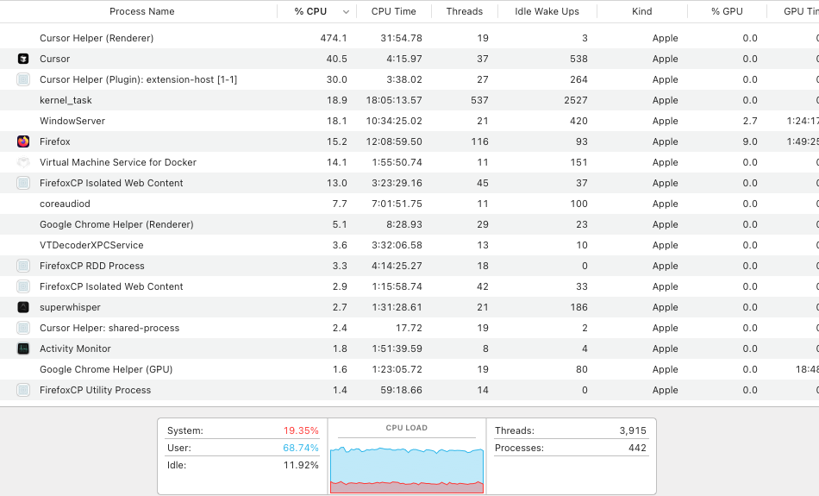Screen dimensions: 819x496
Task: Click the Firefox icon in process list
Action: point(23,141)
